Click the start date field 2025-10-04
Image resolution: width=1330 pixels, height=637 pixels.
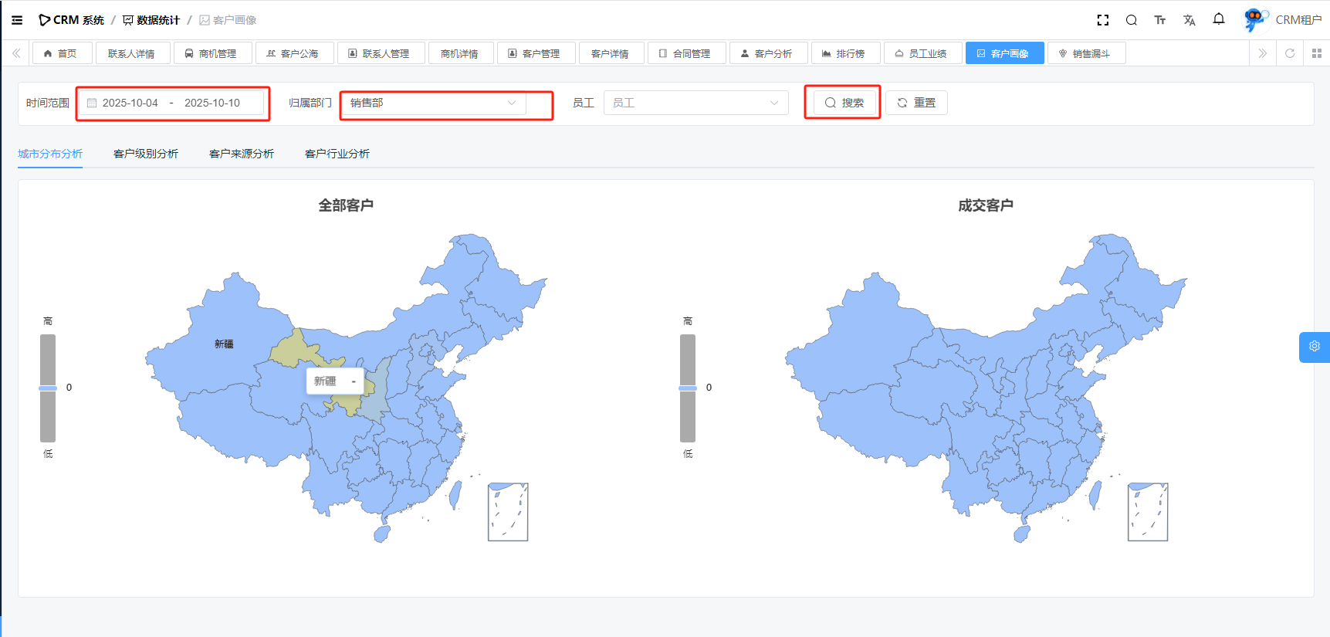pos(130,103)
